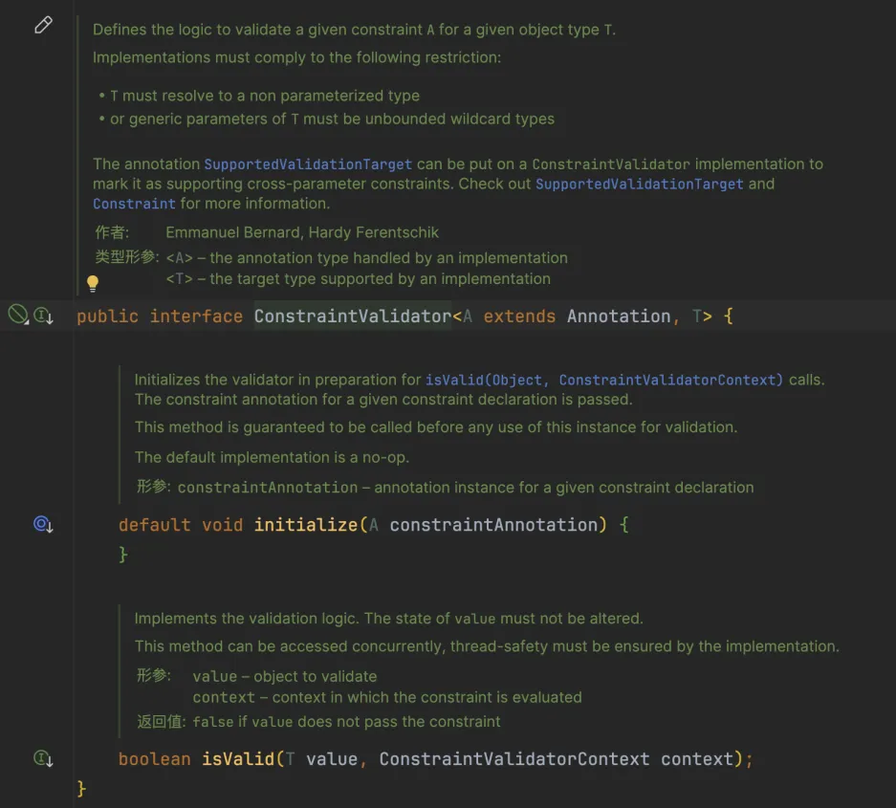Image resolution: width=896 pixels, height=808 pixels.
Task: Click the constraintAnnotation parameter in the initialize signature
Action: pyautogui.click(x=492, y=525)
